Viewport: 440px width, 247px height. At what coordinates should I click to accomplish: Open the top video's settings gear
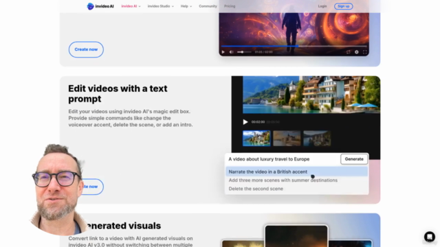[356, 52]
